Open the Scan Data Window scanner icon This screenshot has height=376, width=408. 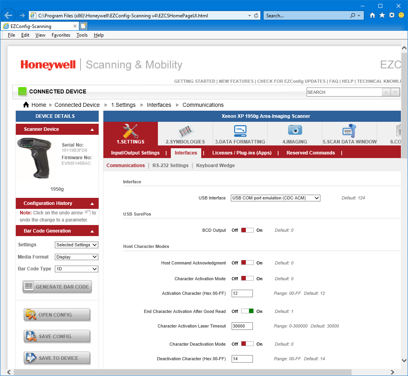tap(349, 130)
